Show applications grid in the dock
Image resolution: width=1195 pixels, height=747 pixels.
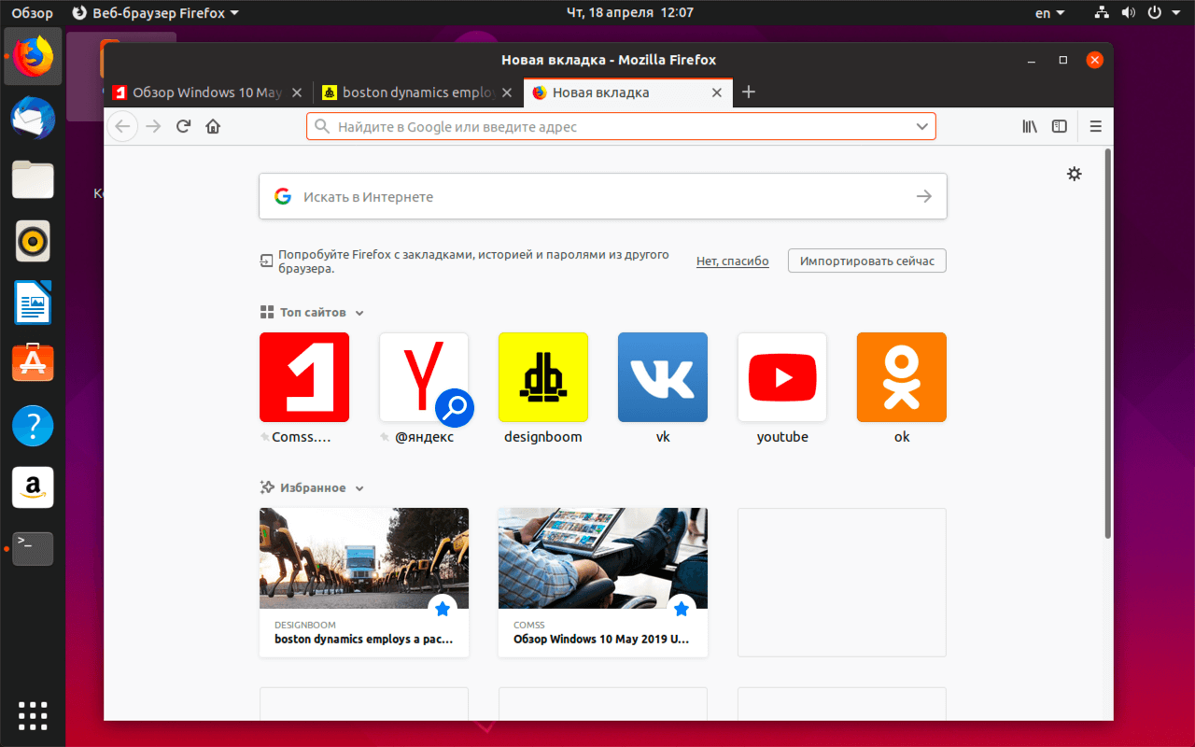pos(33,714)
